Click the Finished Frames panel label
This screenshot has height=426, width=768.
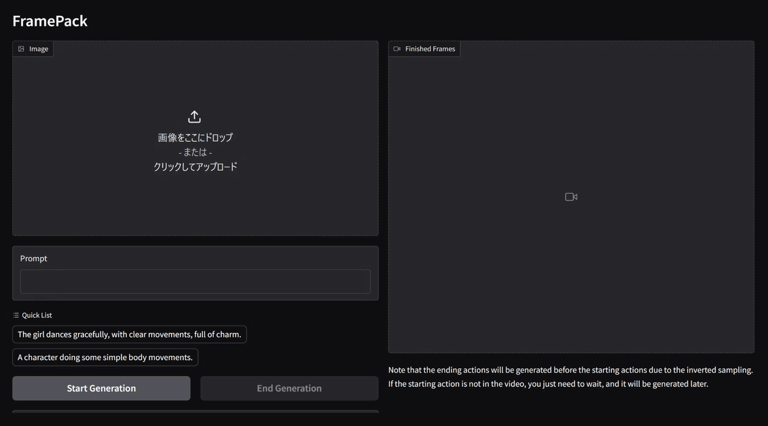click(429, 48)
